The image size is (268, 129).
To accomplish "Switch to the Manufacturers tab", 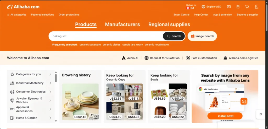I will 122,24.
